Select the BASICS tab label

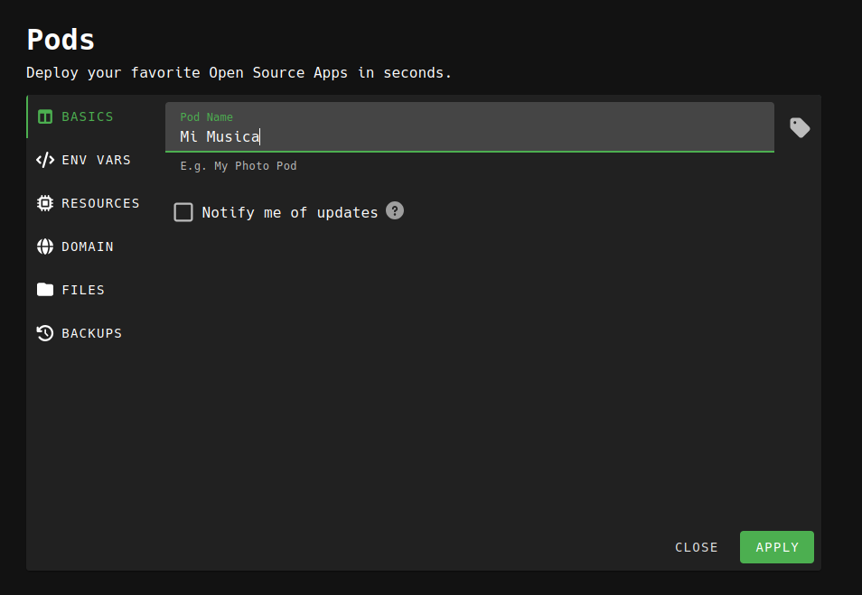click(x=88, y=116)
